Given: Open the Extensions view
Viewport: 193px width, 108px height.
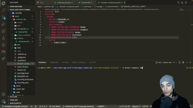Looking at the screenshot, I should pos(3,31).
